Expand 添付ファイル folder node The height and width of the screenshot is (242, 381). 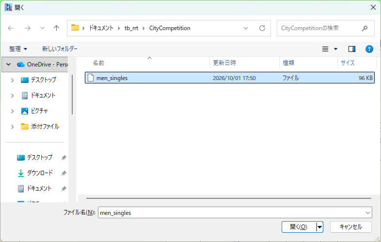(13, 127)
